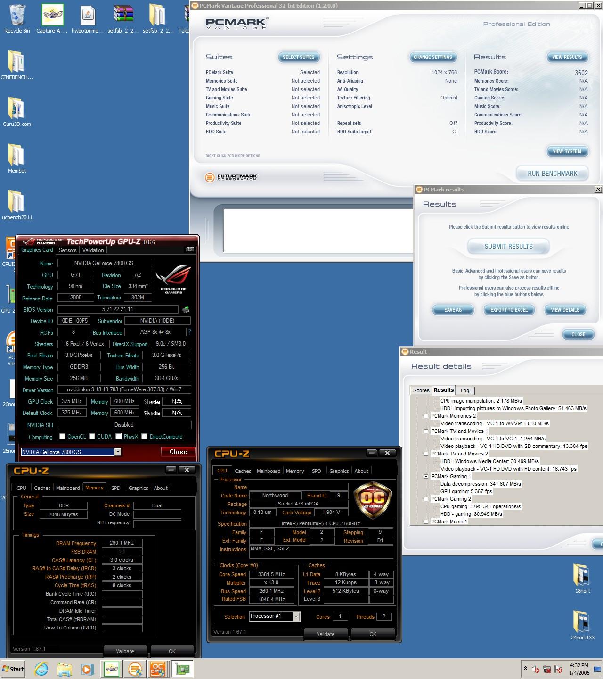Click the VIEW RESULTS button

(x=567, y=57)
